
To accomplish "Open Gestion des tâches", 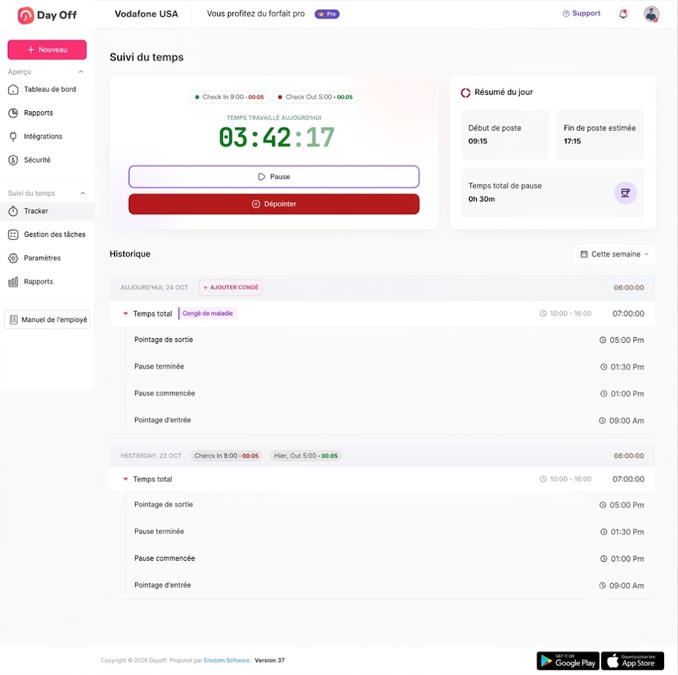I will 47,235.
